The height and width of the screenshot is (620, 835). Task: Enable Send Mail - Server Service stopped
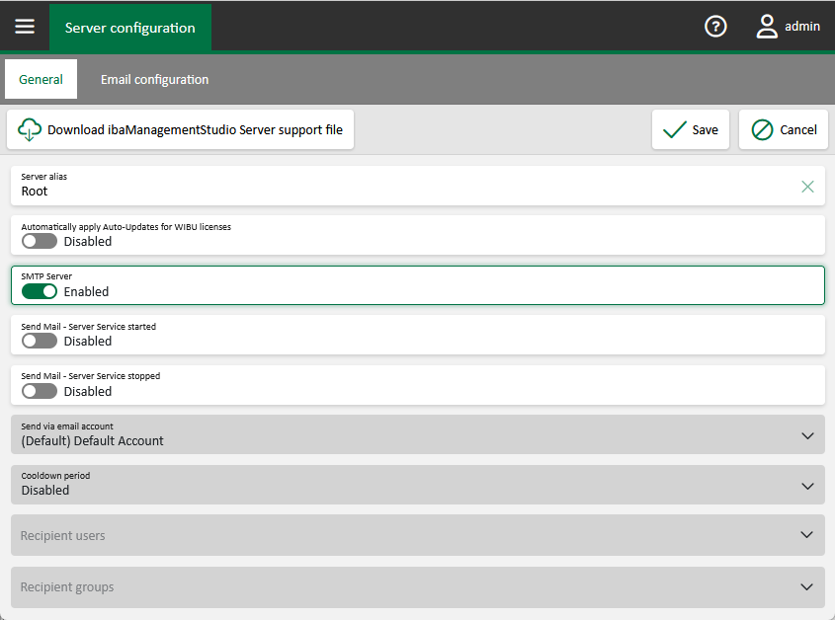40,391
